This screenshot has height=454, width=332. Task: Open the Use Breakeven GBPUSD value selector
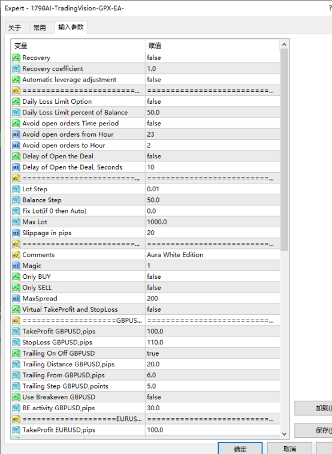point(213,397)
